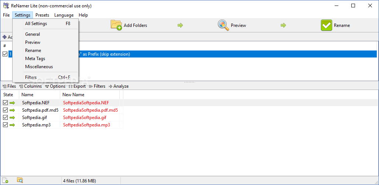Screen dimensions: 379x185
Task: Click the green arrow for Softpedia.pdf.md5
Action: (12, 110)
